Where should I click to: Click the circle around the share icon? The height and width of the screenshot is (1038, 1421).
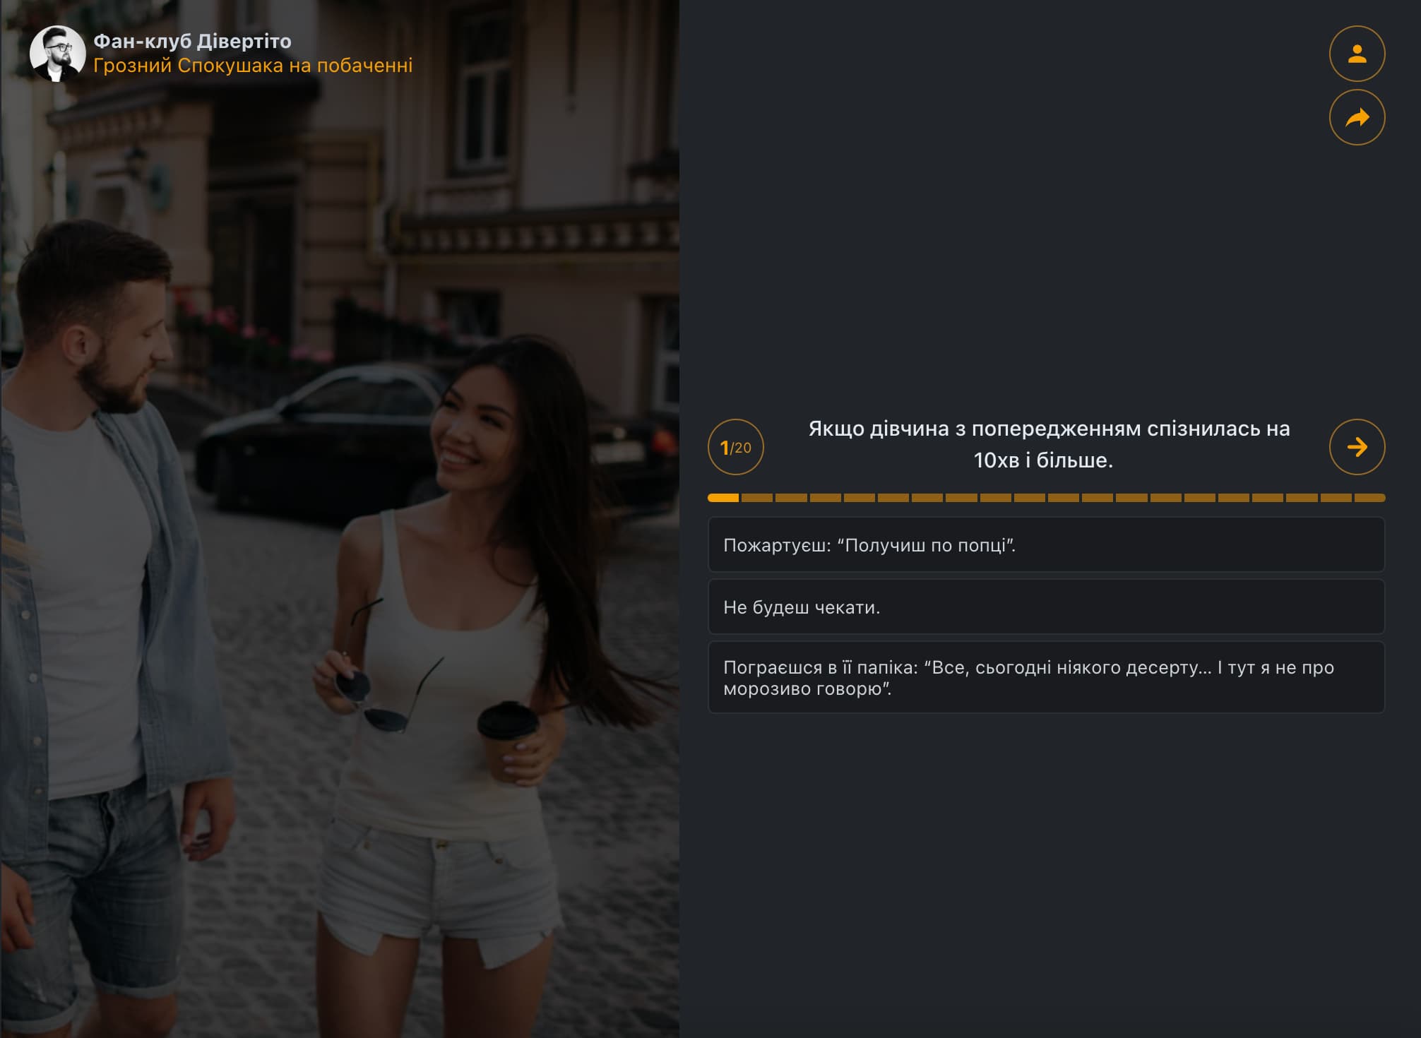(x=1356, y=119)
